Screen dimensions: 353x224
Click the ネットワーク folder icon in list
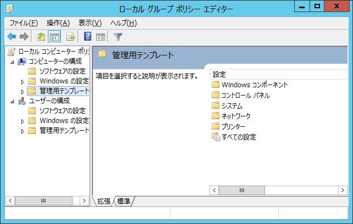216,116
